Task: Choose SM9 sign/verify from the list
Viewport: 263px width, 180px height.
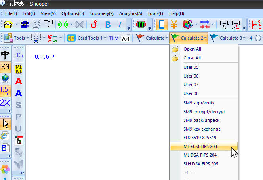Action: (199, 103)
